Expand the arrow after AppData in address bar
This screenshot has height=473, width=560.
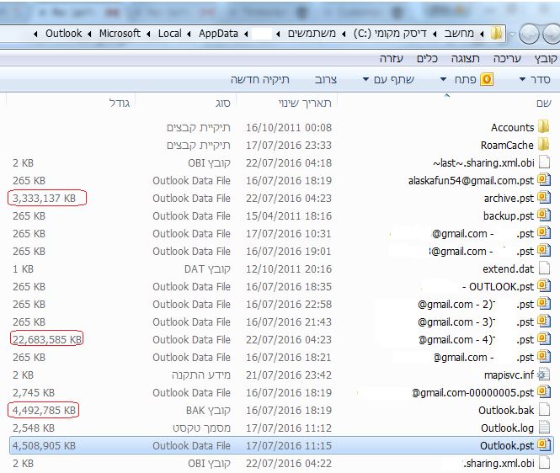click(189, 34)
